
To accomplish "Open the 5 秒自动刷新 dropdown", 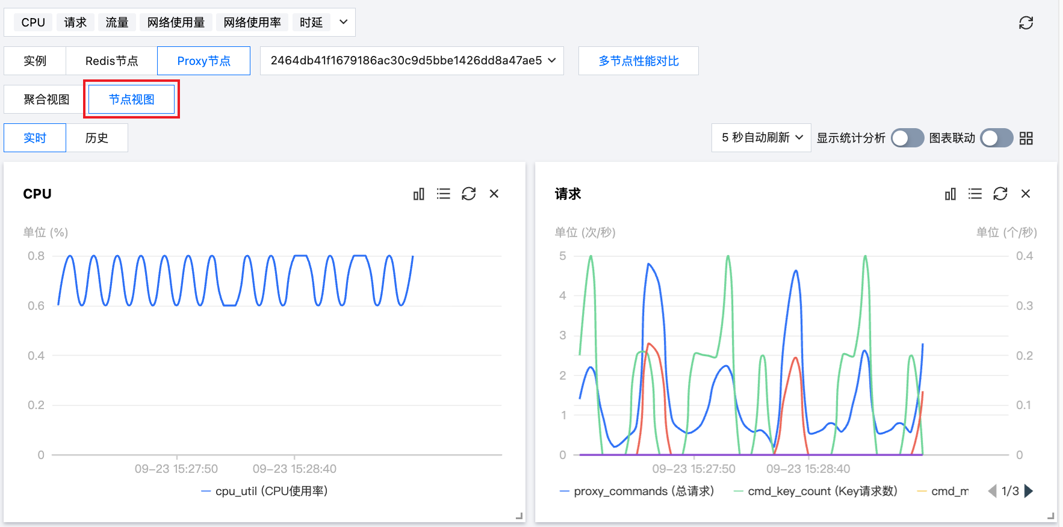I will click(761, 138).
